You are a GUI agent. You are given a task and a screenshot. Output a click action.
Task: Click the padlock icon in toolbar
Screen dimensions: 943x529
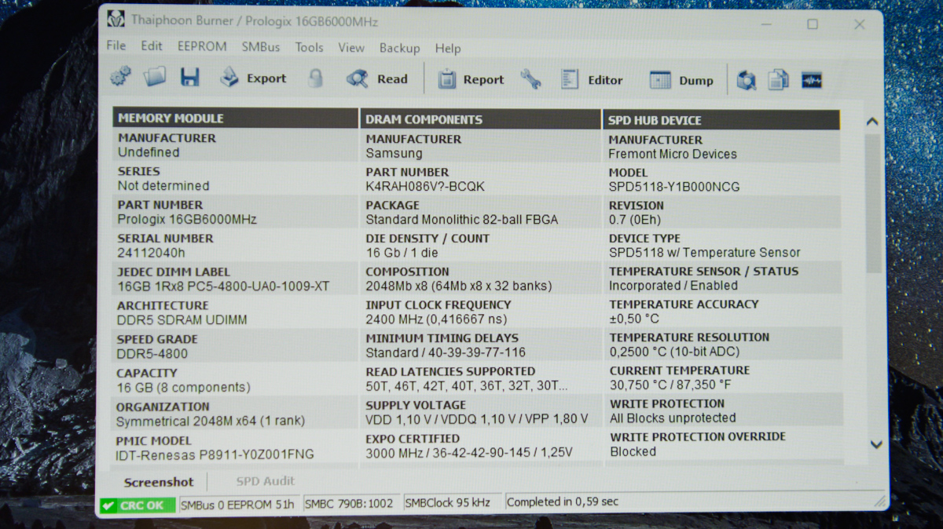[316, 78]
